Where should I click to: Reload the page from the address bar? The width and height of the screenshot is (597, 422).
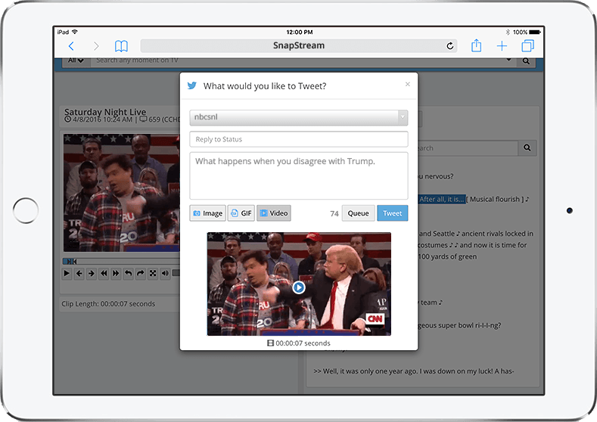451,46
